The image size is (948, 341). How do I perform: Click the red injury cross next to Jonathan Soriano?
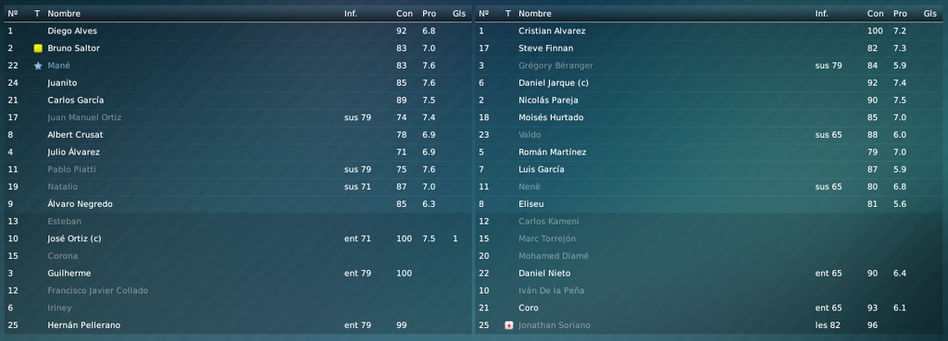point(509,325)
